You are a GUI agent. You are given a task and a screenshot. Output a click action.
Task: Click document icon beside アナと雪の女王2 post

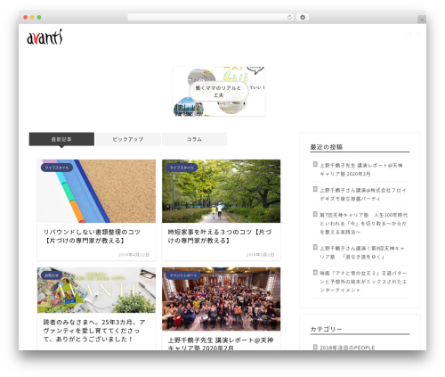point(315,273)
